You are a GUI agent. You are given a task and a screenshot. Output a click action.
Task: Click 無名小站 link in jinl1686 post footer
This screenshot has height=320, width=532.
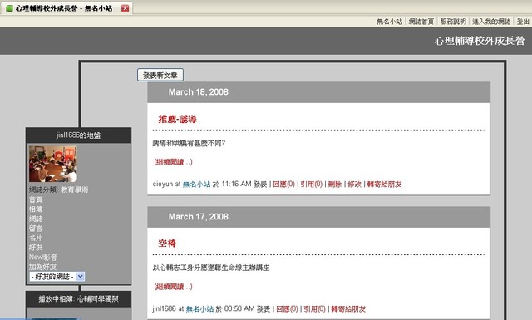(199, 309)
